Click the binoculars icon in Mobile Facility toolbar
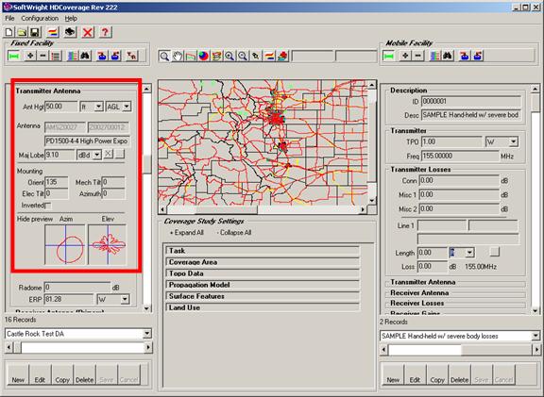Viewport: 544px width, 397px height. click(448, 56)
